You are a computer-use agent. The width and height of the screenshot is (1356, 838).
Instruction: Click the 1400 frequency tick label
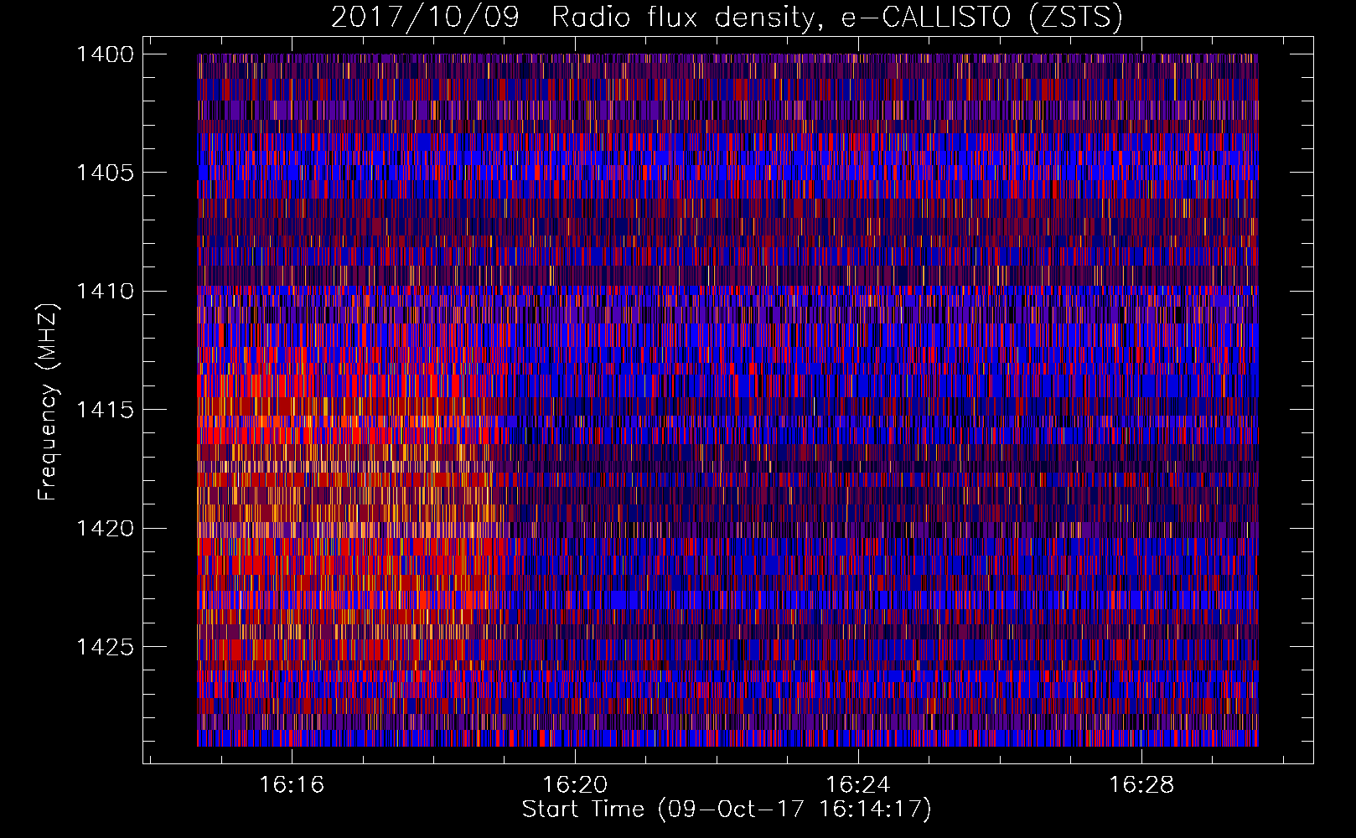click(x=105, y=54)
